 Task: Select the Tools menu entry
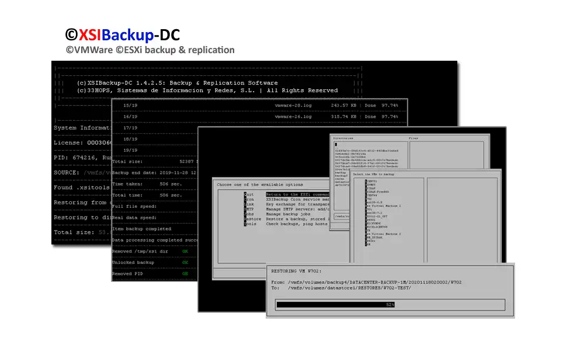[250, 224]
